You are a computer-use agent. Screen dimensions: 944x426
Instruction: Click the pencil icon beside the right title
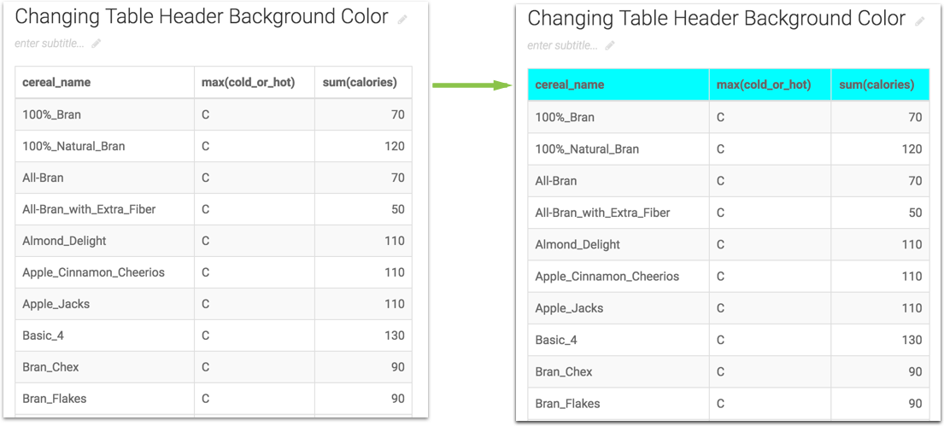pos(919,21)
